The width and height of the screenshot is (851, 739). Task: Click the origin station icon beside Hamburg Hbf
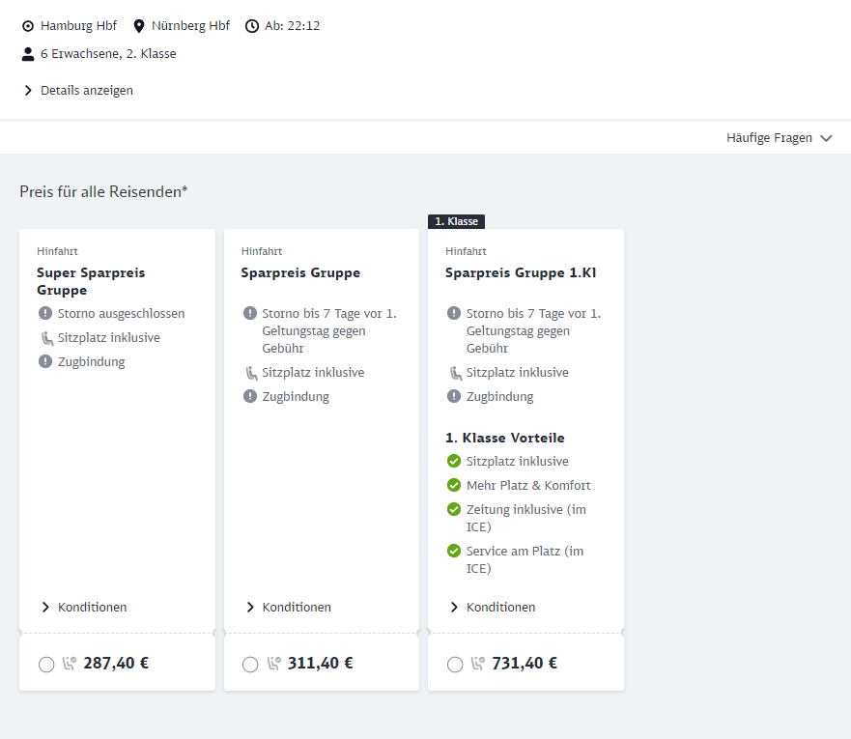pyautogui.click(x=28, y=26)
